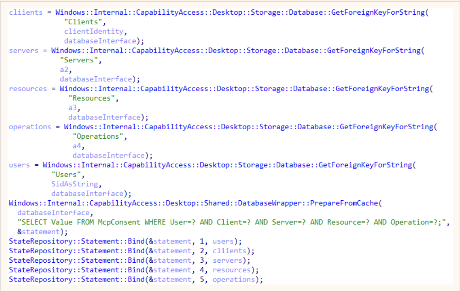Click the cliients variable being assigned on the first line

[26, 12]
